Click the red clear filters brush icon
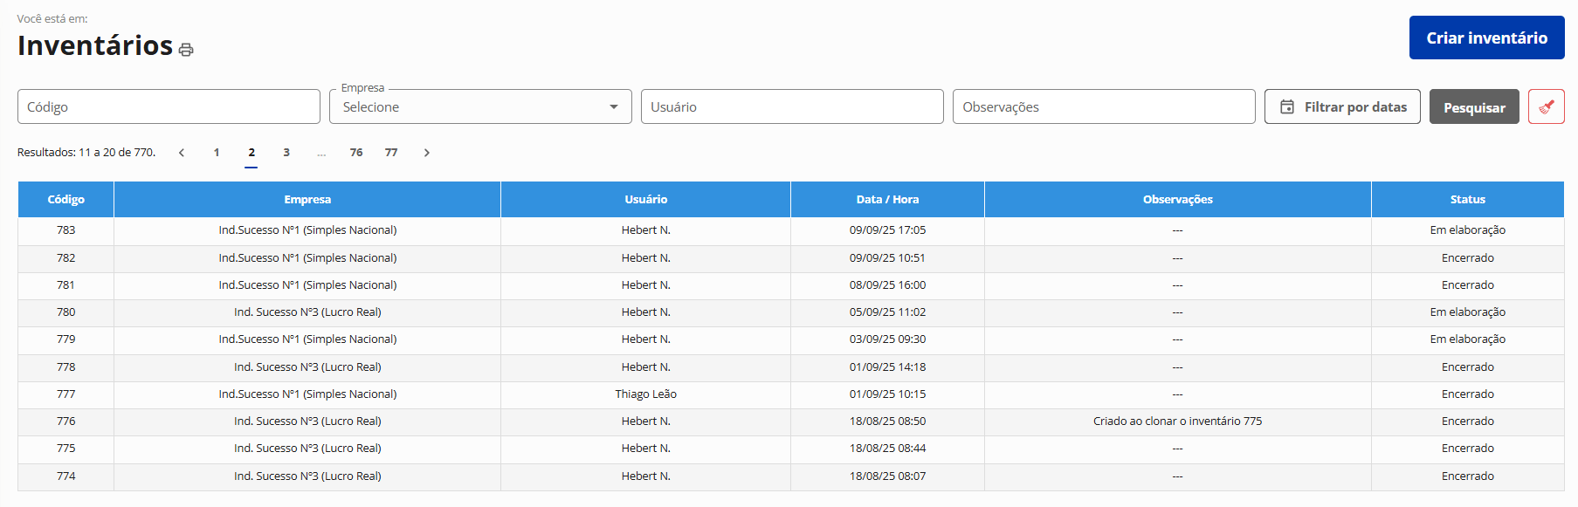This screenshot has height=507, width=1578. click(1546, 106)
